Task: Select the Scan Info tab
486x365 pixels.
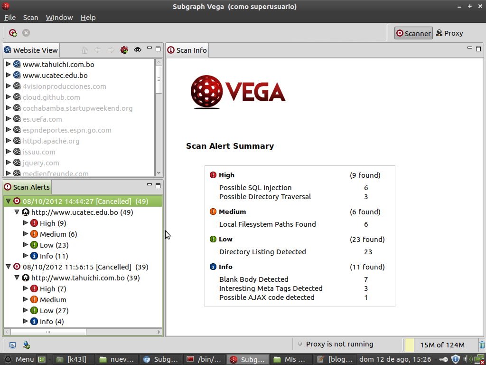Action: tap(187, 50)
